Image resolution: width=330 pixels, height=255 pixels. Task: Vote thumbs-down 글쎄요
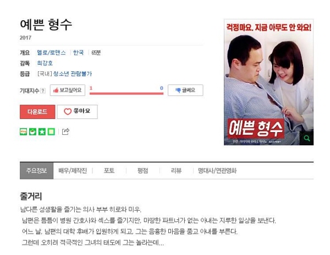(x=185, y=90)
